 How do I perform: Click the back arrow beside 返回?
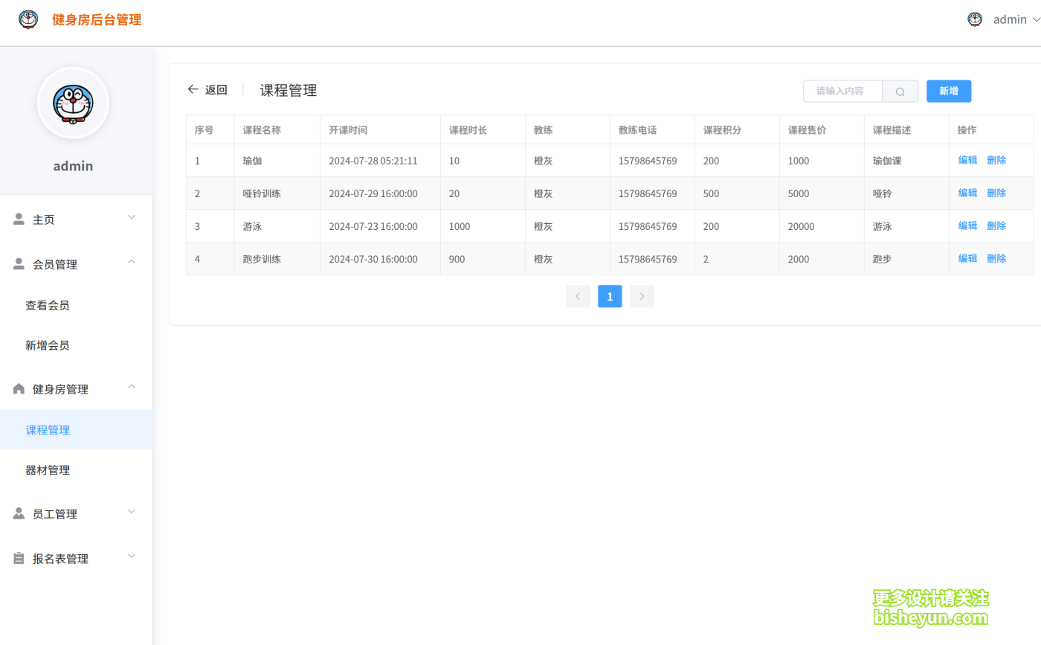(x=193, y=89)
